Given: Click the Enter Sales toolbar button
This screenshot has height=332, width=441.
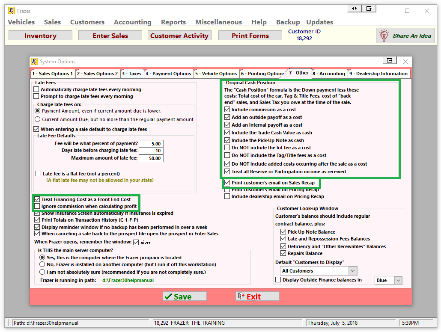Looking at the screenshot, I should point(110,36).
